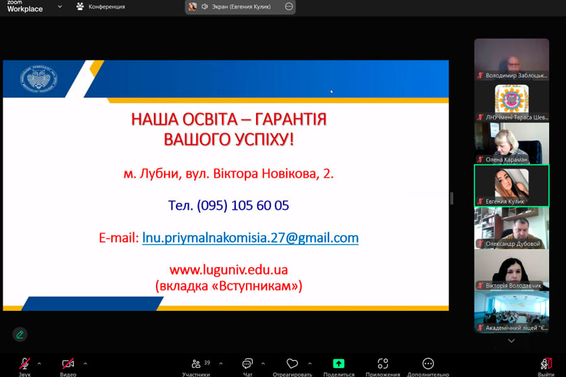This screenshot has height=377, width=566.
Task: Click shared screen speaker audio icon
Action: (204, 6)
